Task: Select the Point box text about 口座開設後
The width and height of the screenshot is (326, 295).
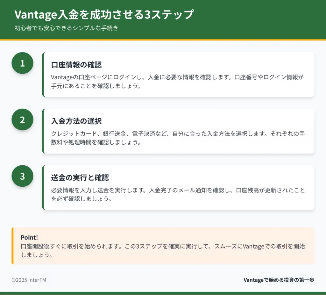Action: (x=163, y=251)
